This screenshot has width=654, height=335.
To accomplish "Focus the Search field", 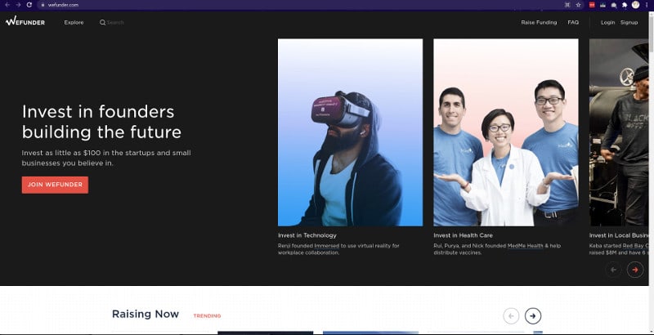I will point(115,23).
